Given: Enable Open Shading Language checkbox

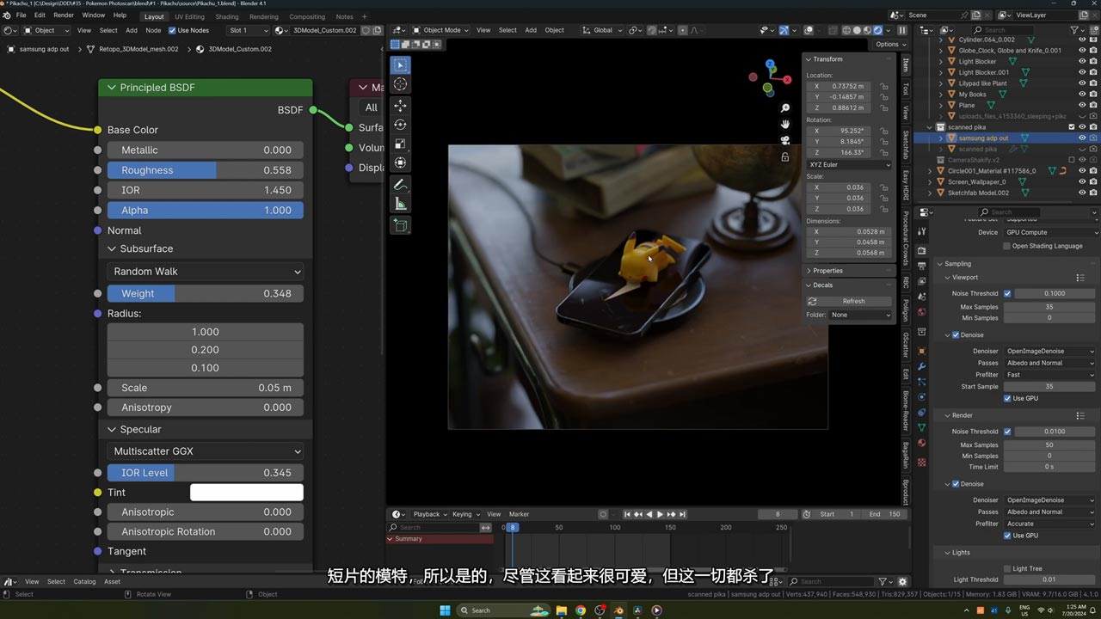Looking at the screenshot, I should pos(1007,246).
